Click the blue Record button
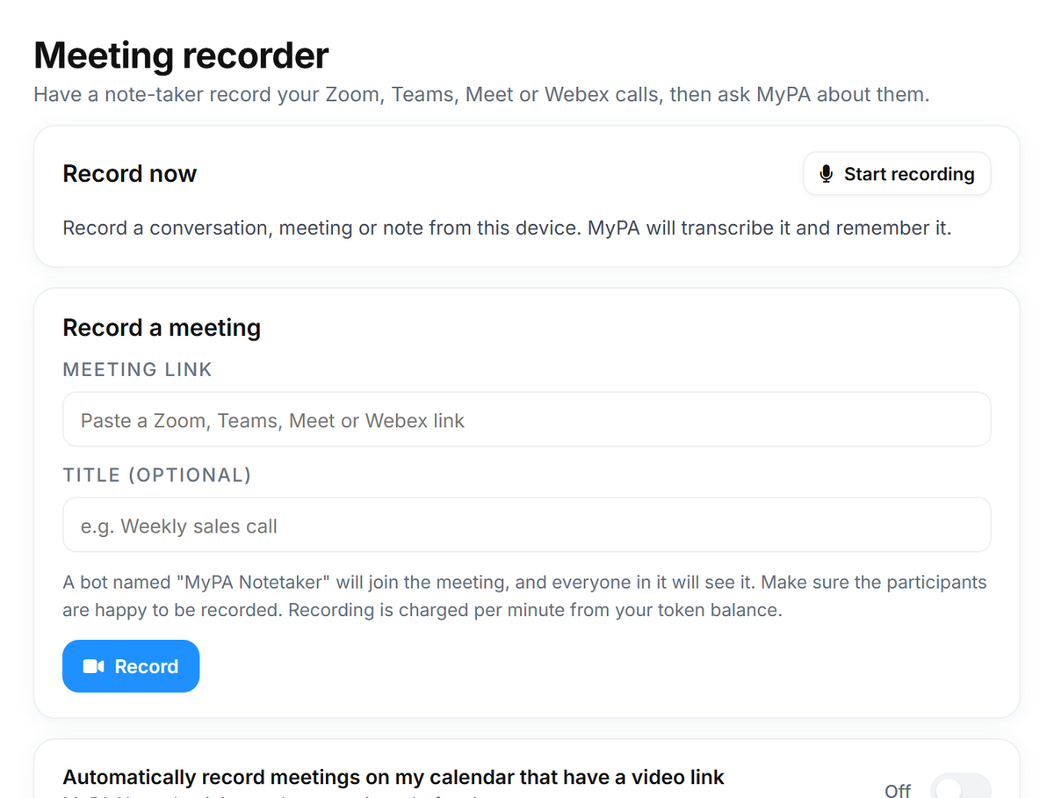Screen dimensions: 1054x798 (131, 666)
